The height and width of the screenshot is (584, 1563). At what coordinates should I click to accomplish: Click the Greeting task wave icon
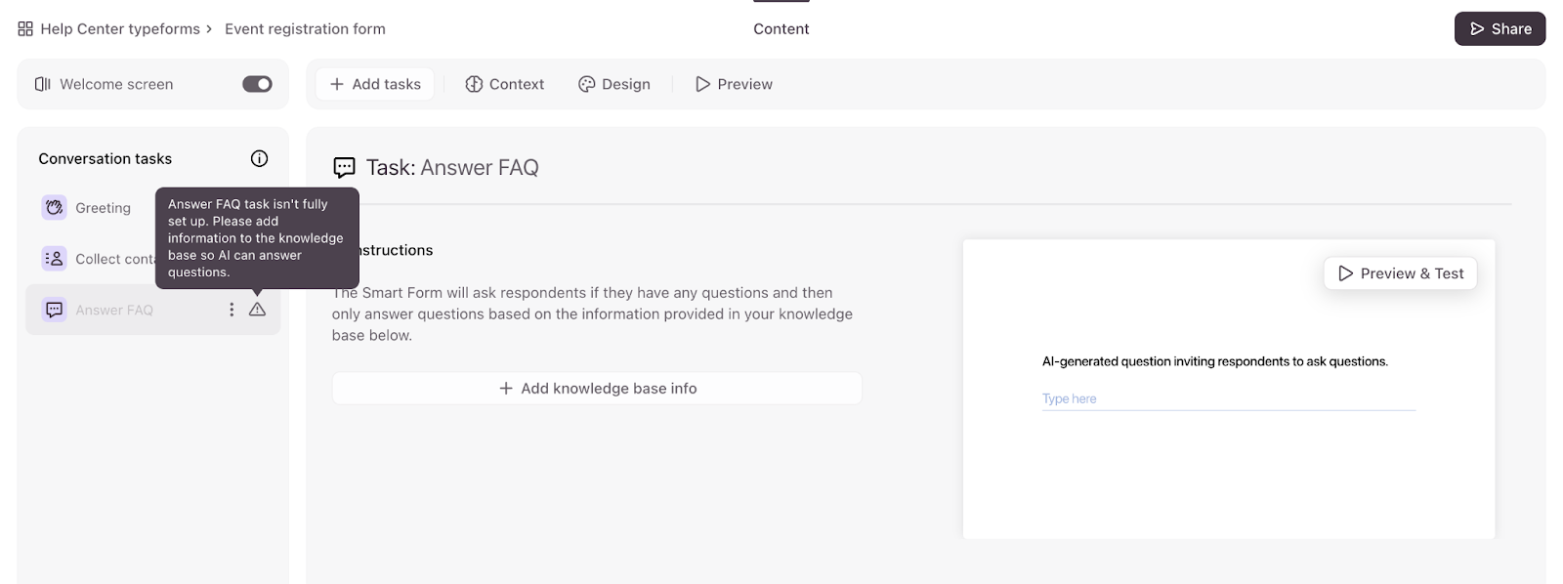55,207
